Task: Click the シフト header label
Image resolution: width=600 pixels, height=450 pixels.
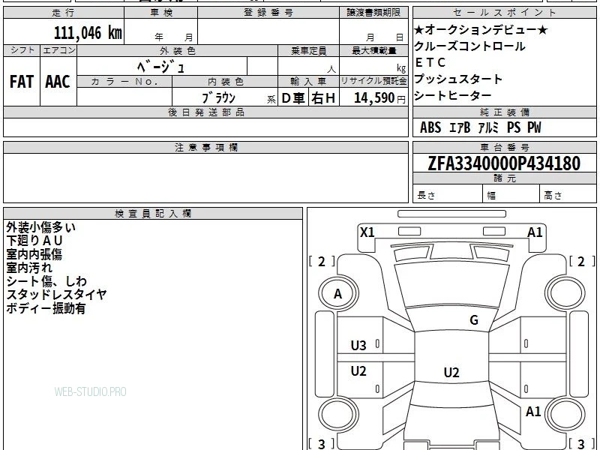Action: pyautogui.click(x=22, y=50)
